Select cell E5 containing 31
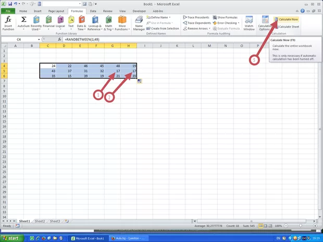The width and height of the screenshot is (323, 242). pos(80,71)
